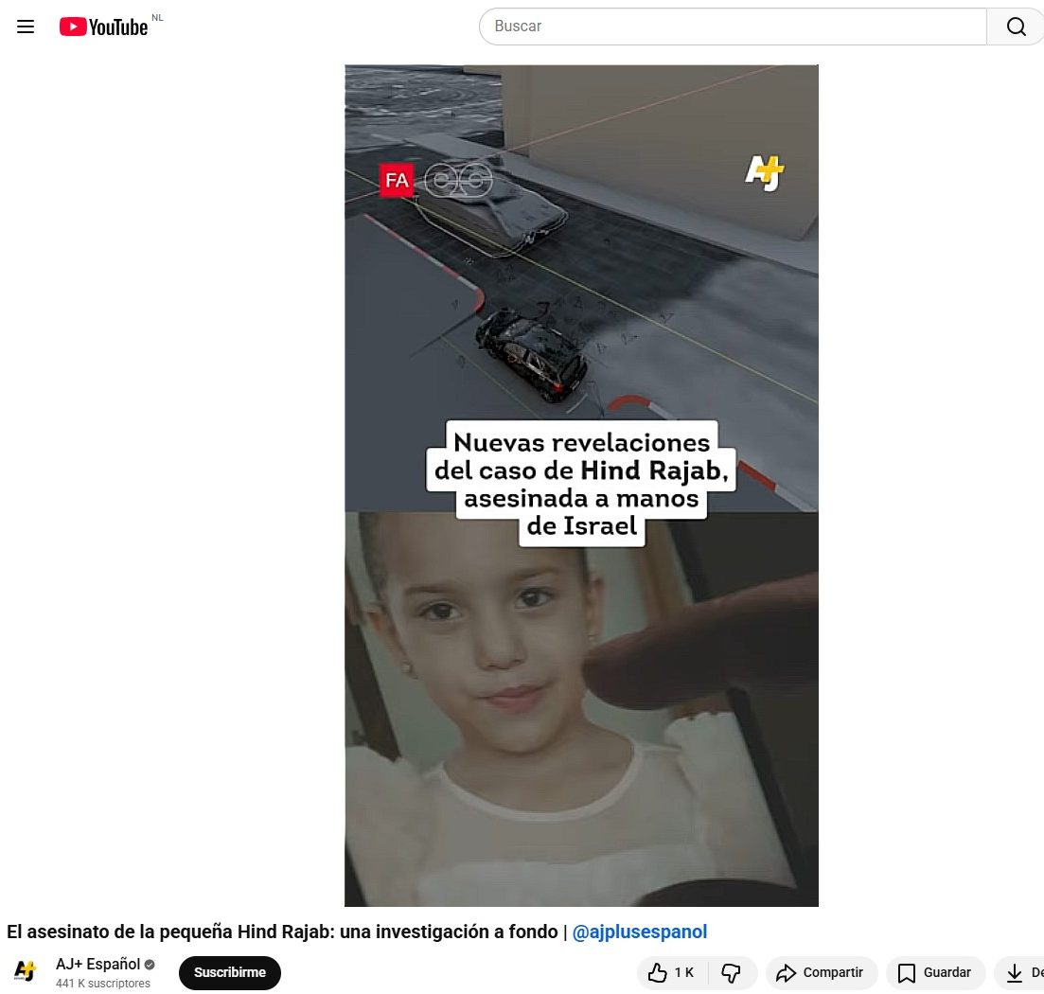
Task: Open the hamburger guide menu
Action: (26, 27)
